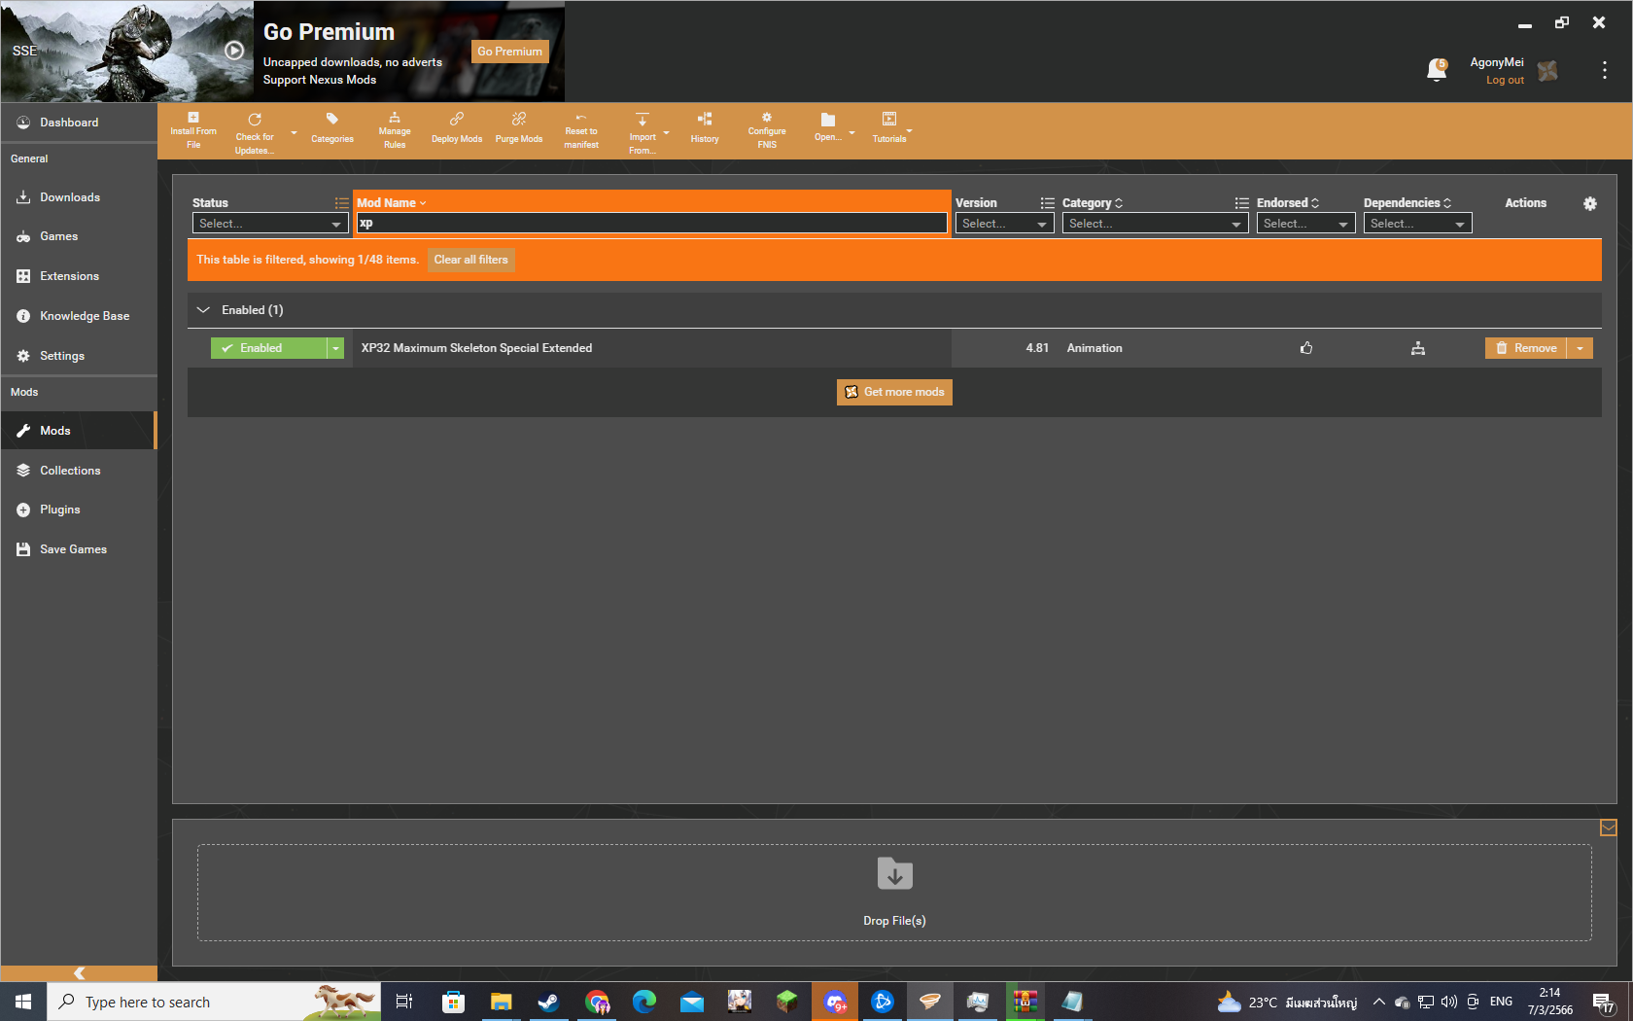This screenshot has height=1021, width=1633.
Task: Open Settings in the sidebar
Action: [79, 356]
